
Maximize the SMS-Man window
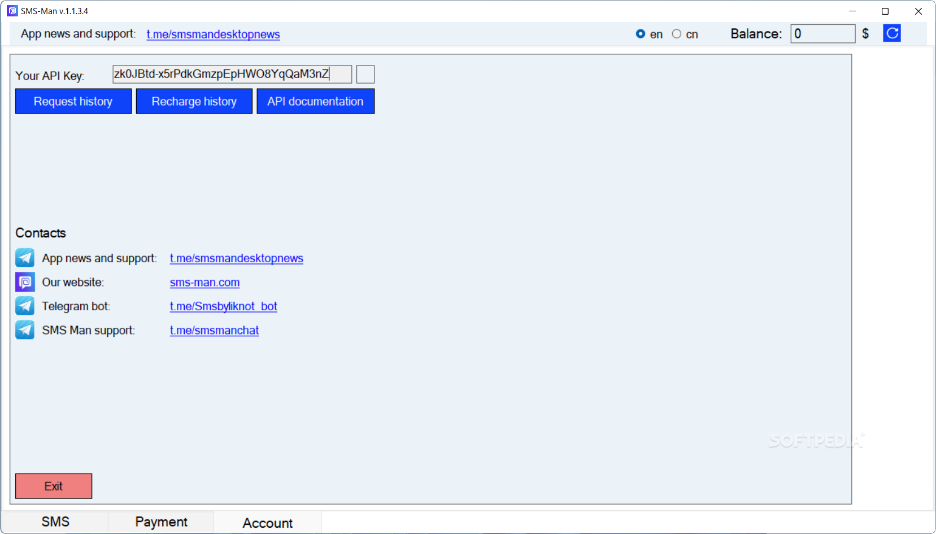click(x=885, y=11)
